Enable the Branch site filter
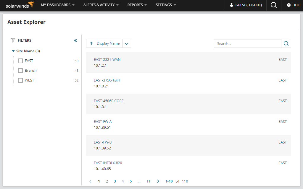The width and height of the screenshot is (303, 189). coord(20,70)
